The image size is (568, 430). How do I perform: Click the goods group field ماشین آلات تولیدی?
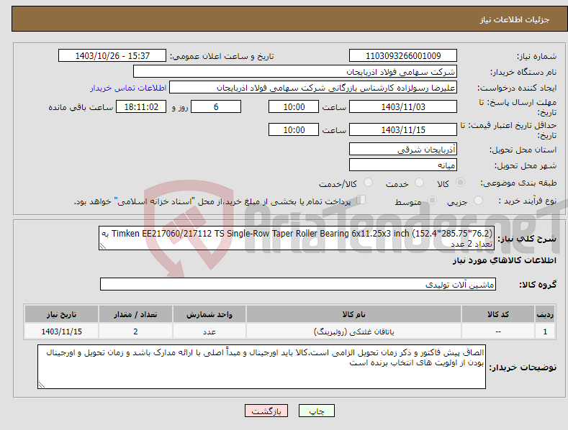pos(298,285)
